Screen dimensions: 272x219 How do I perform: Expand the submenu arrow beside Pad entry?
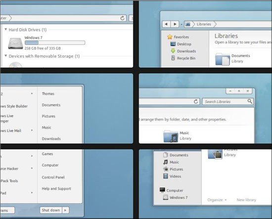pyautogui.click(x=32, y=192)
